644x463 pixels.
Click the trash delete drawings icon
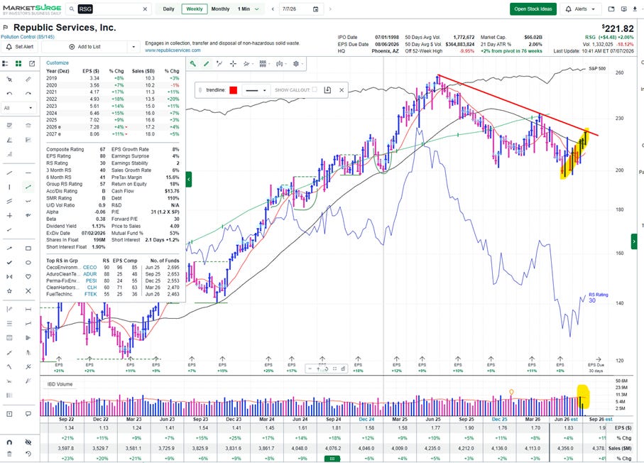tap(9, 454)
